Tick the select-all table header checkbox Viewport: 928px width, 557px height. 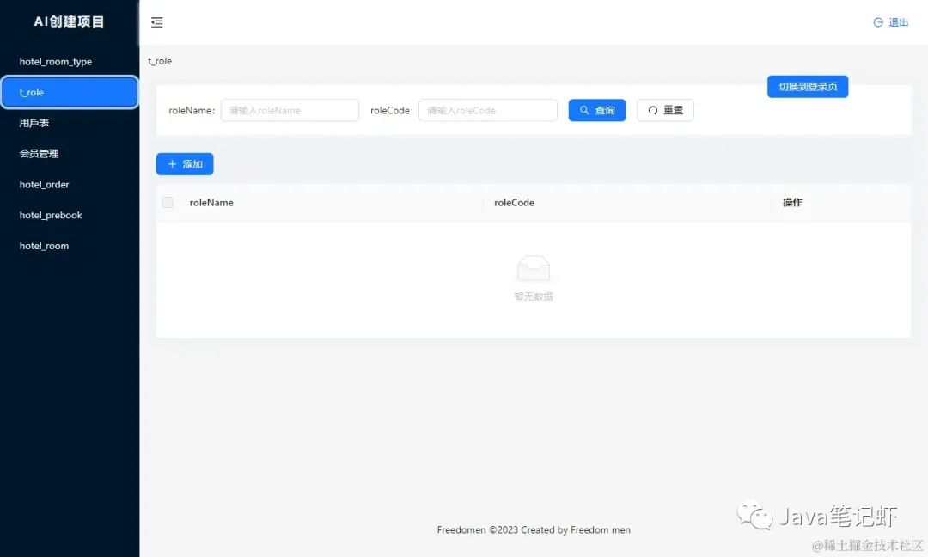point(168,203)
